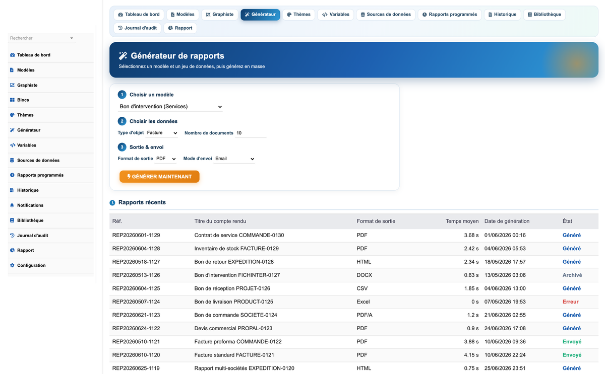
Task: Click the Graphiste sidebar icon
Action: tap(13, 85)
